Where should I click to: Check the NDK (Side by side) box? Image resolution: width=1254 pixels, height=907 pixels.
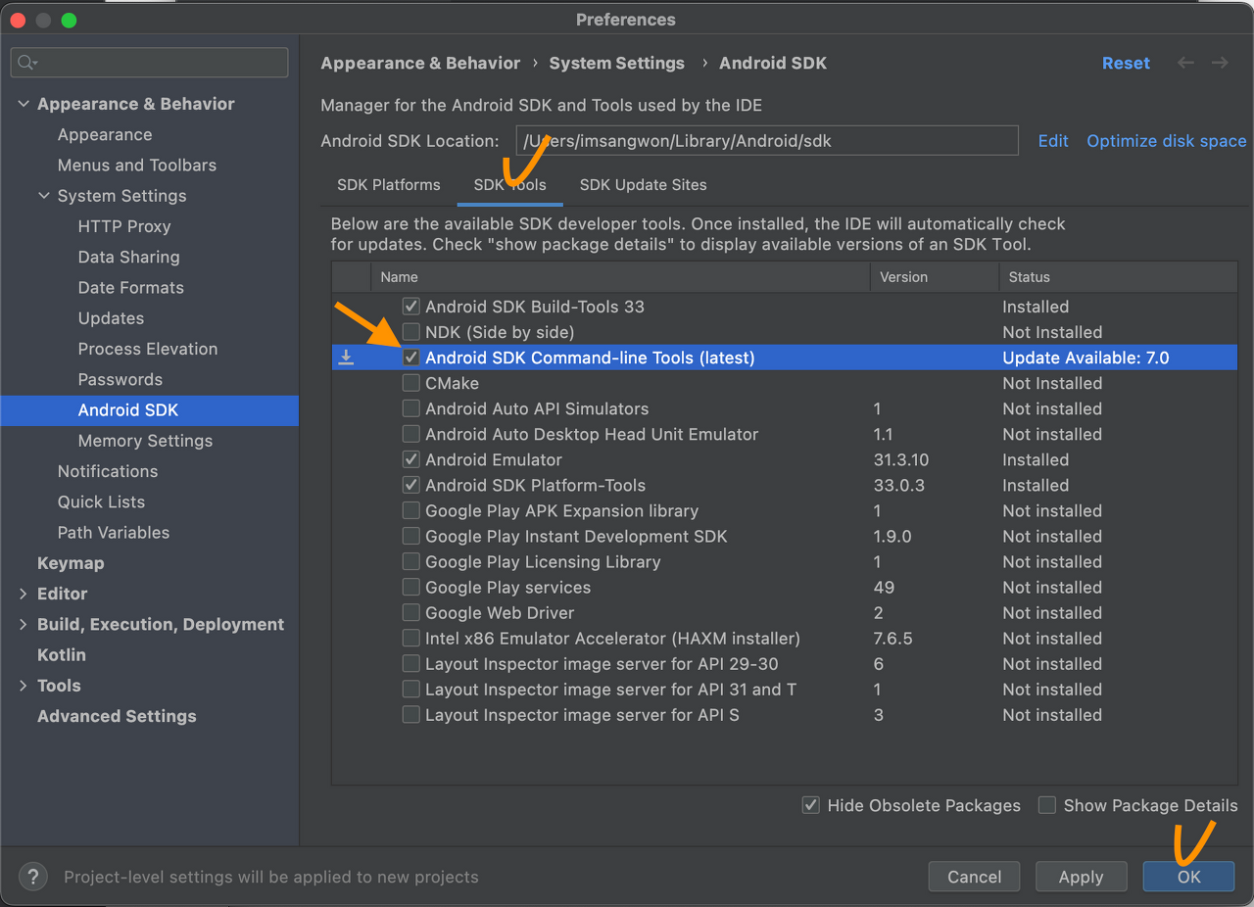[x=411, y=332]
